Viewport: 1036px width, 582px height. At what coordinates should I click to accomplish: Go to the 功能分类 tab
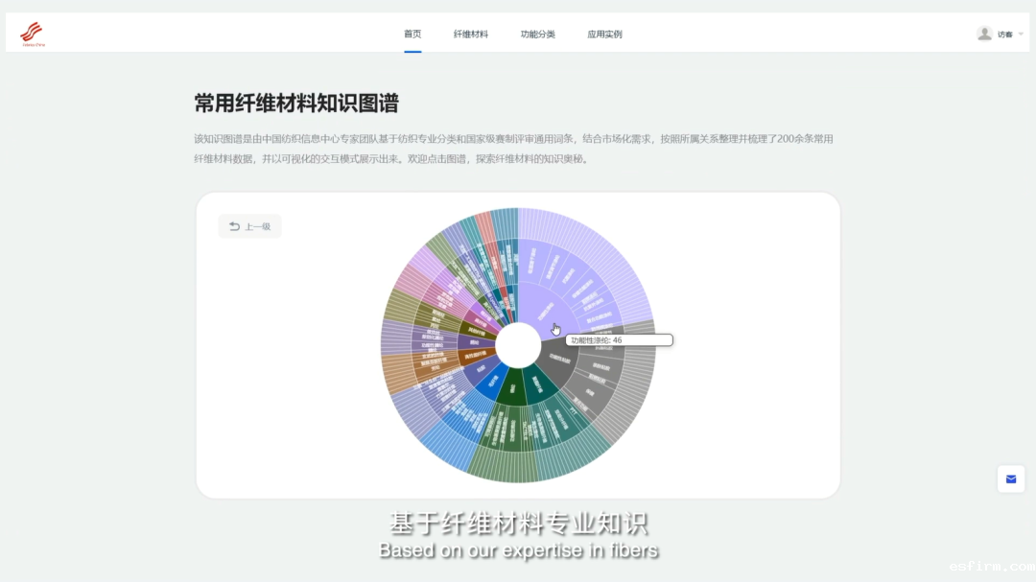(x=538, y=34)
